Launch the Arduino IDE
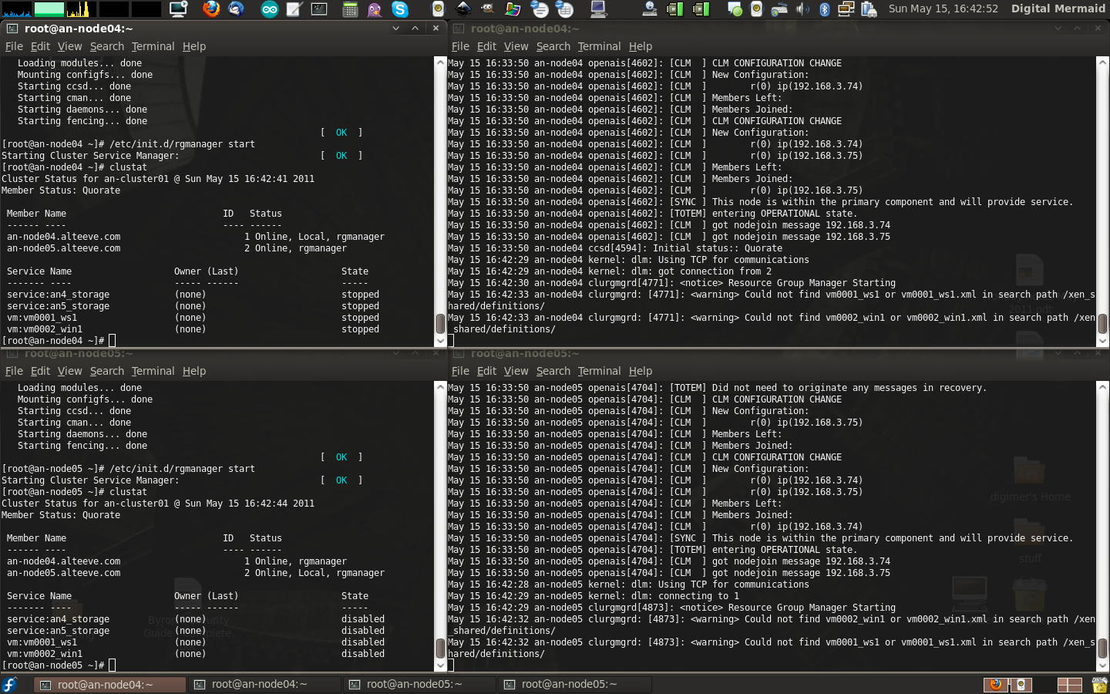Screen dimensions: 1110x694 coord(269,9)
